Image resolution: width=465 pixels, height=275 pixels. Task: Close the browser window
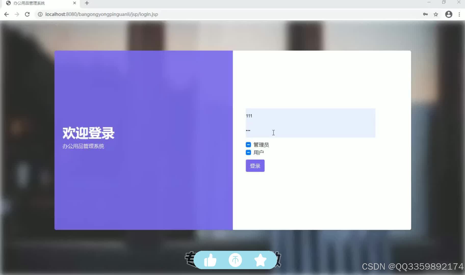(x=459, y=2)
